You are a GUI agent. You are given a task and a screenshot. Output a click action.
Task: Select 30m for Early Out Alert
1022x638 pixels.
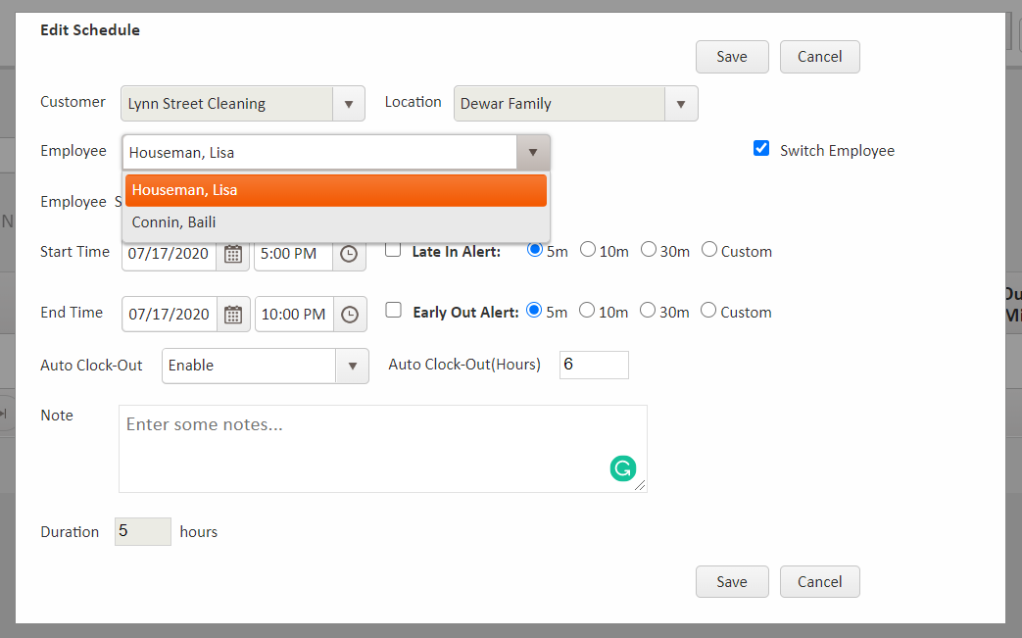coord(649,311)
